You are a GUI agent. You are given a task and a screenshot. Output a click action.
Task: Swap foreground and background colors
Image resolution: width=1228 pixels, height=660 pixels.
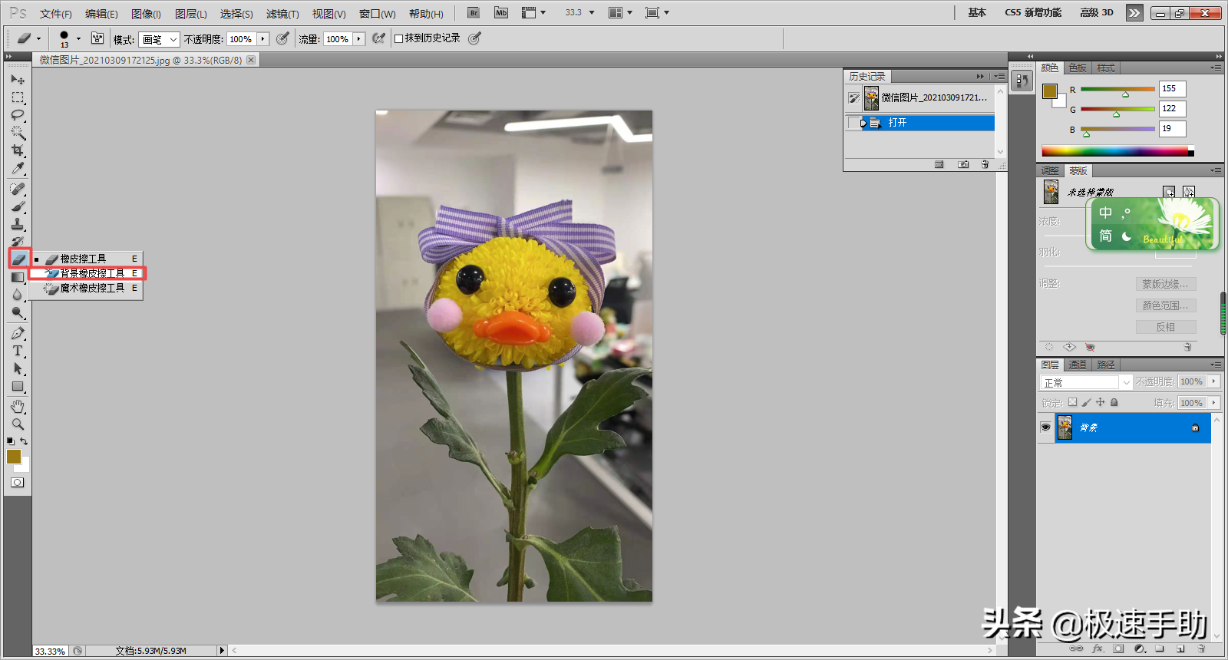[25, 441]
